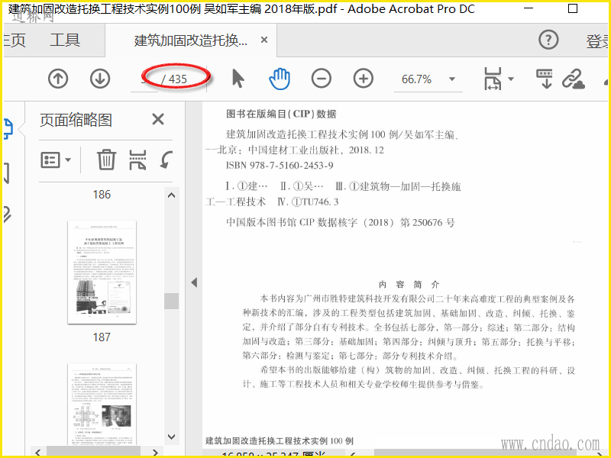Select the 建筑加固改造托换 document tab
611x458 pixels.
point(190,40)
